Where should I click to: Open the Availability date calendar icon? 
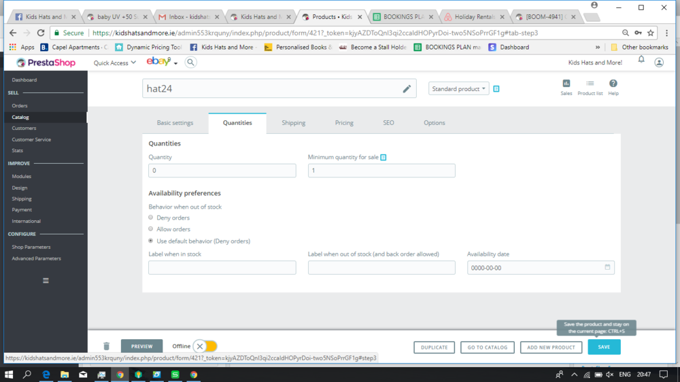pos(607,267)
